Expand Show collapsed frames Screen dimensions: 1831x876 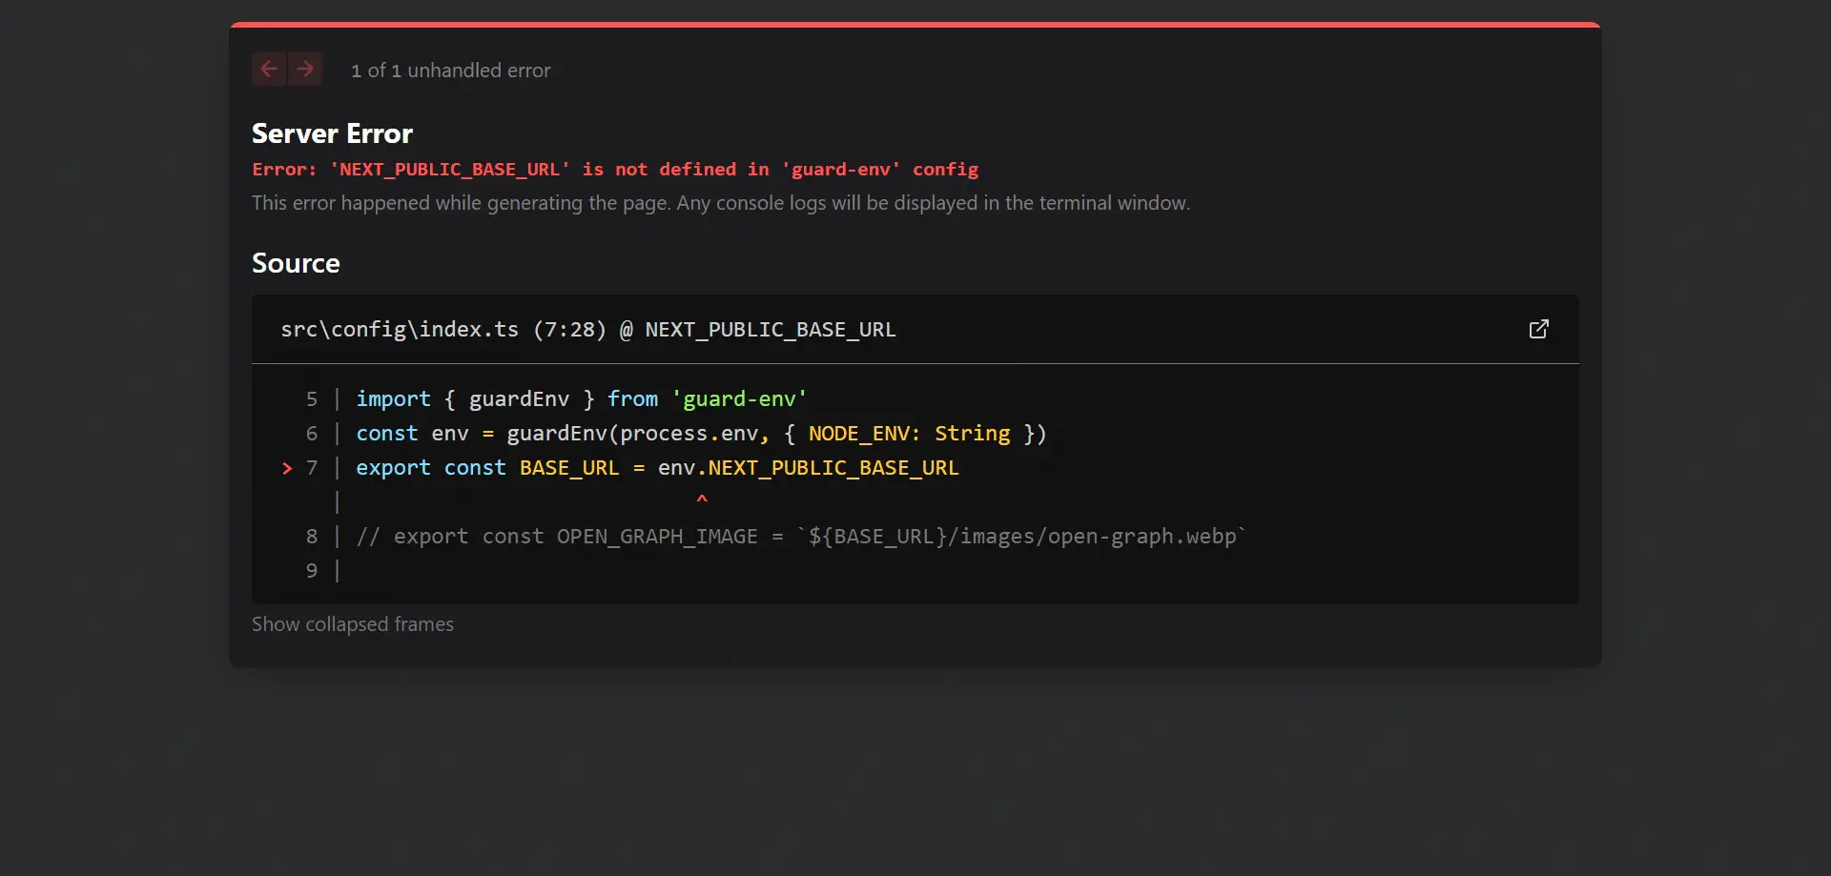pyautogui.click(x=352, y=624)
